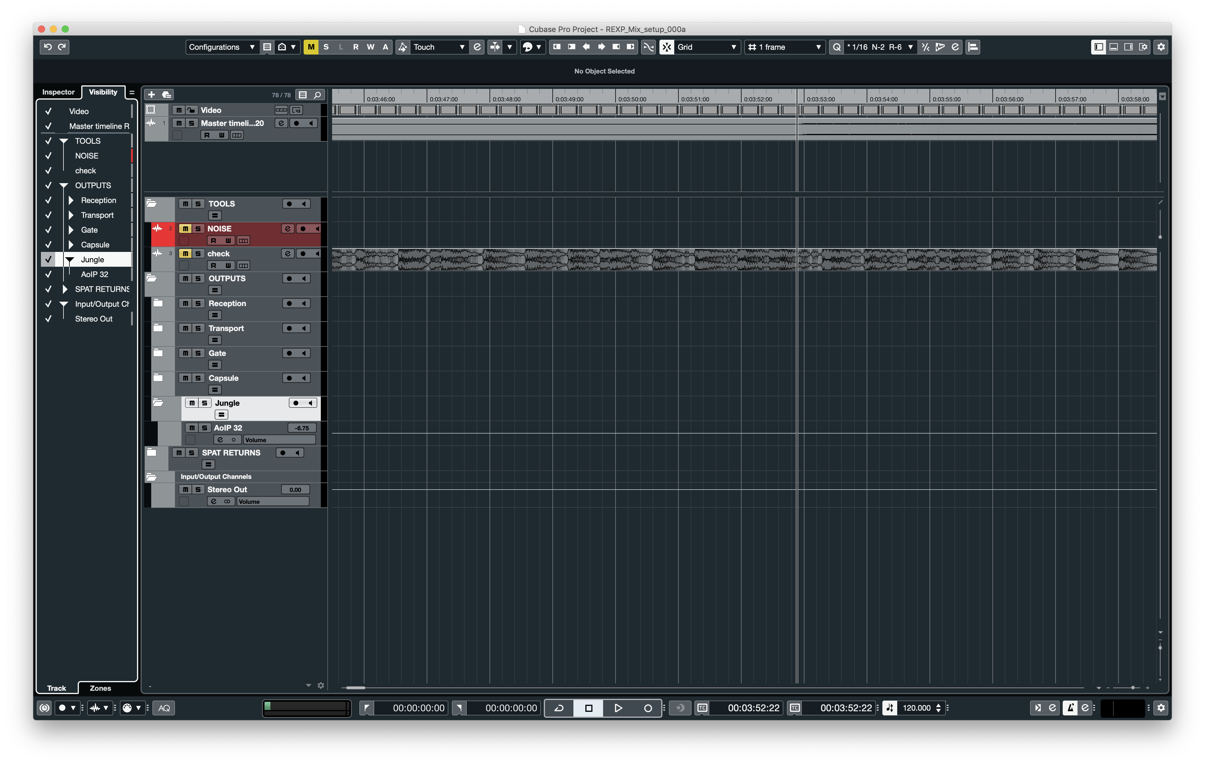1205x764 pixels.
Task: Solo the check track
Action: tap(198, 253)
